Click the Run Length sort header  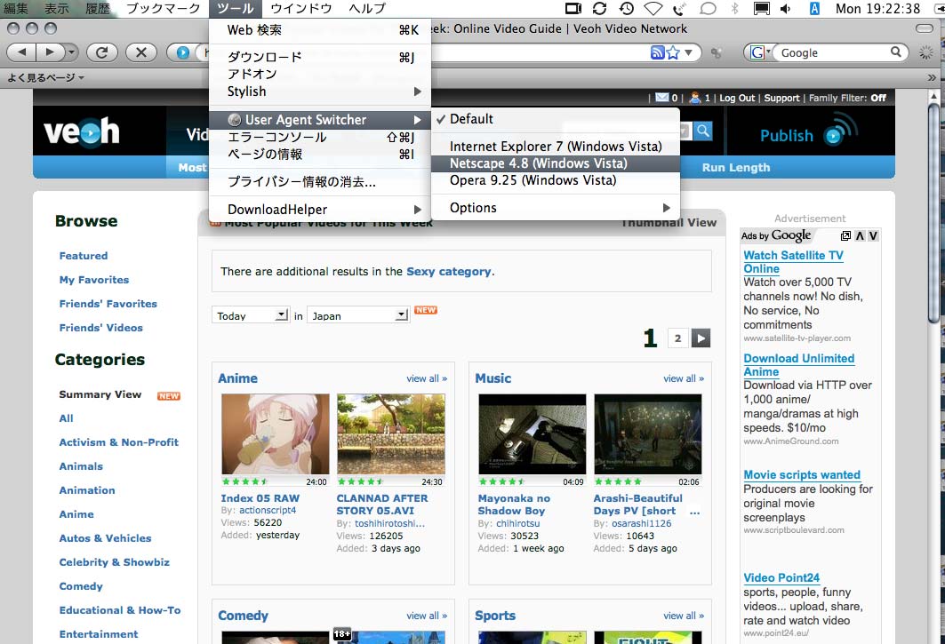point(736,168)
